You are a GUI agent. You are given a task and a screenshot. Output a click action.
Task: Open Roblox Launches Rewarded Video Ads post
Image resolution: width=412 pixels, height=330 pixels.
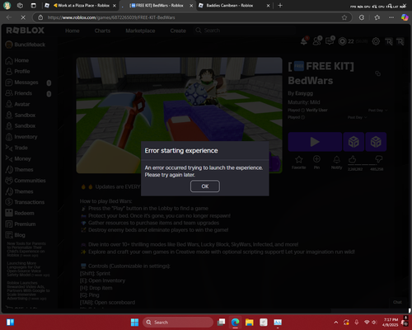pyautogui.click(x=28, y=290)
